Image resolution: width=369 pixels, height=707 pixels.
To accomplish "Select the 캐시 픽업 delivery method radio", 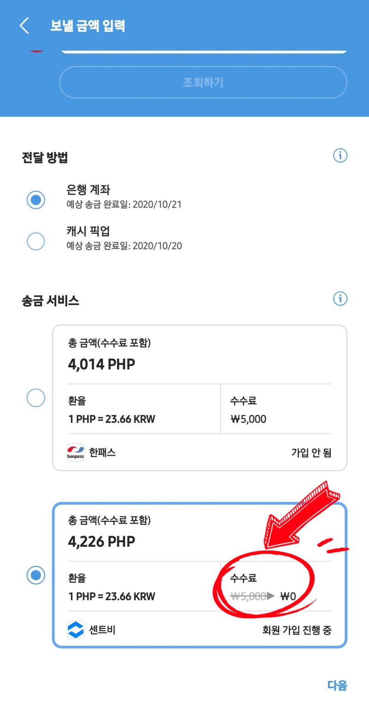I will tap(36, 241).
